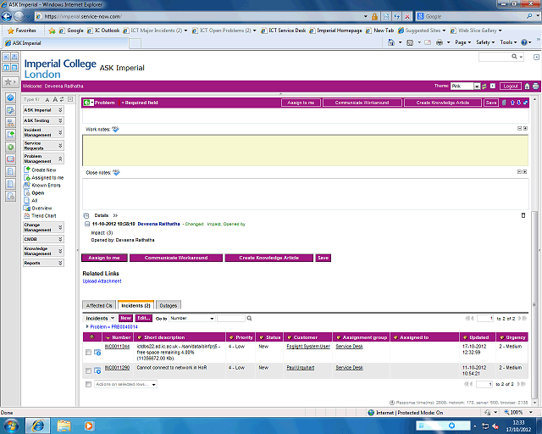Switch to the Affected CIs tab

(x=99, y=304)
